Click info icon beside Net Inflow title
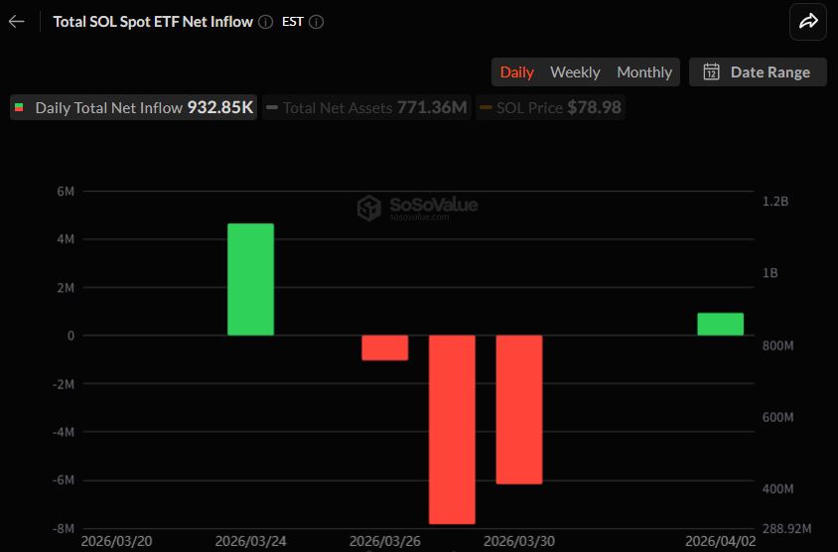 click(265, 22)
